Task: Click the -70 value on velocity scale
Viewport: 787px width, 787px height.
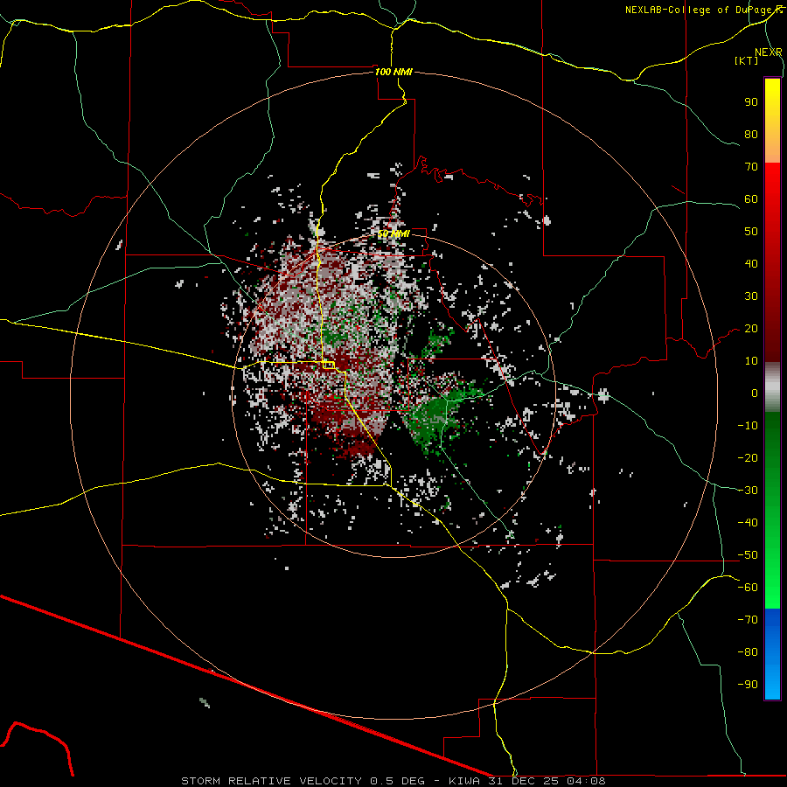Action: [x=748, y=620]
